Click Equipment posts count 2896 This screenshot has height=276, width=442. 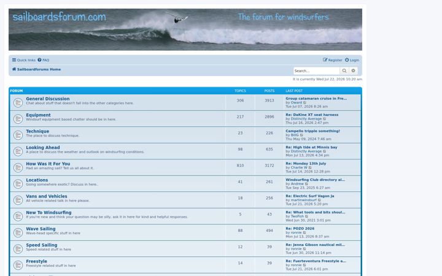[269, 117]
